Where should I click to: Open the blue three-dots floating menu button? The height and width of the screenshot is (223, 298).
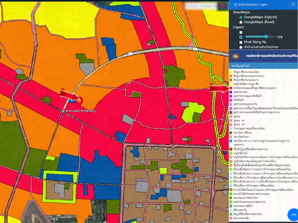point(293,215)
